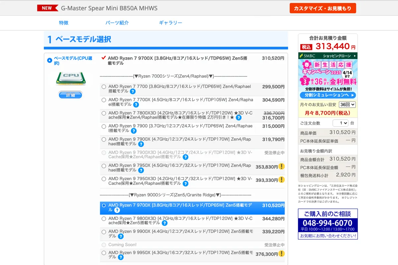398x265 pixels.
Task: Click the 月々8,700円(税込) monthly payment
Action: 328,113
